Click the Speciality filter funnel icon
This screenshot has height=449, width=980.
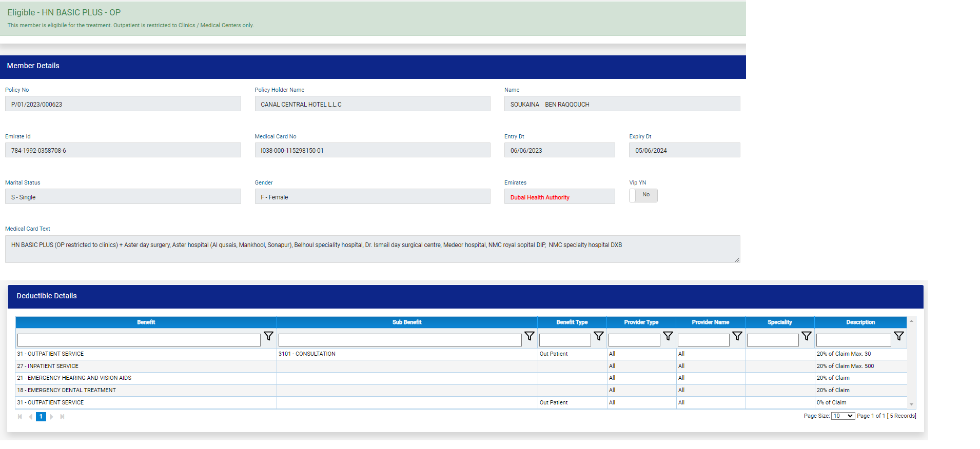807,336
